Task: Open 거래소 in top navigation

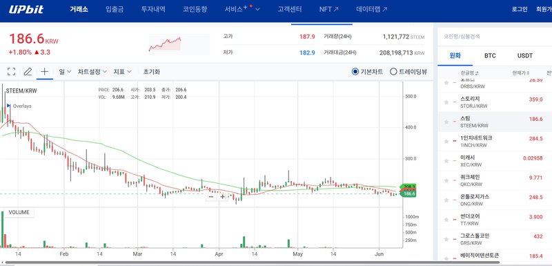Action: (x=79, y=10)
